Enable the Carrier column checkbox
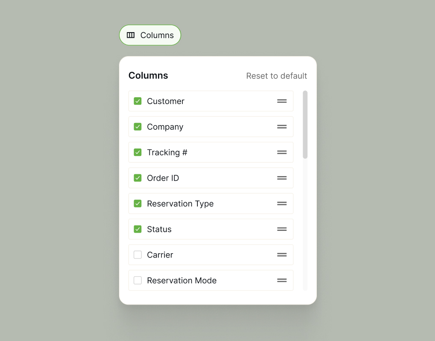435x341 pixels. [137, 255]
